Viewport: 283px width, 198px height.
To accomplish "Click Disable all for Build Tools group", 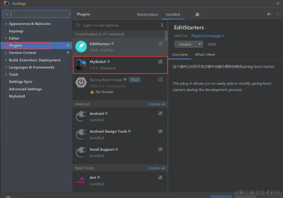I will click(x=156, y=168).
